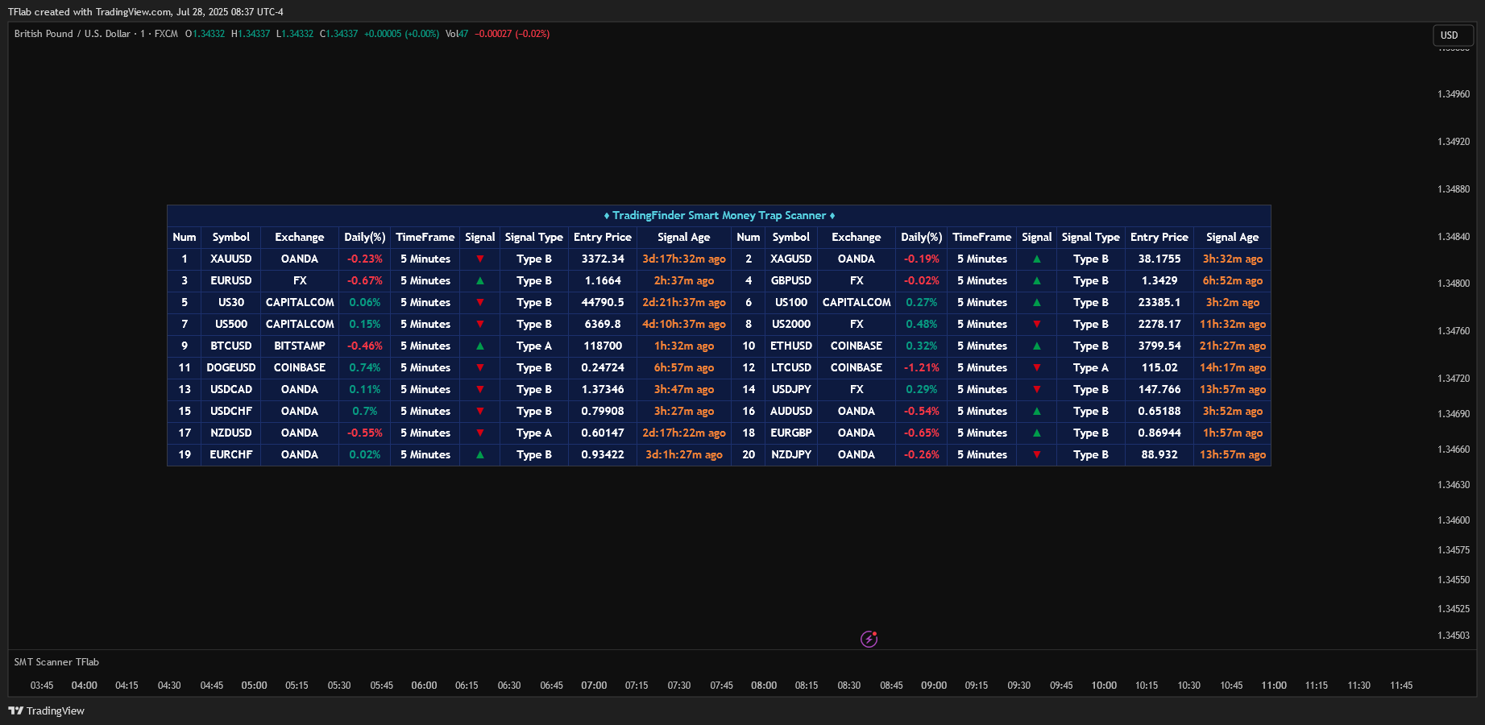Screen dimensions: 1485x725
Task: Click the green up signal arrow for BTCUSD
Action: click(x=480, y=346)
